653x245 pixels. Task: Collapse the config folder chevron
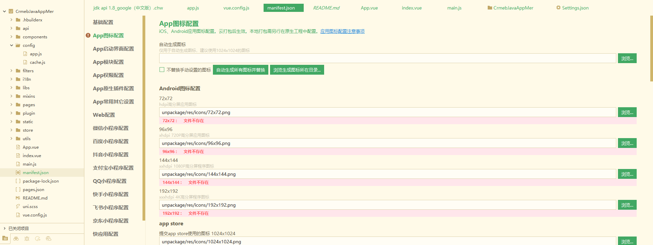[x=11, y=45]
